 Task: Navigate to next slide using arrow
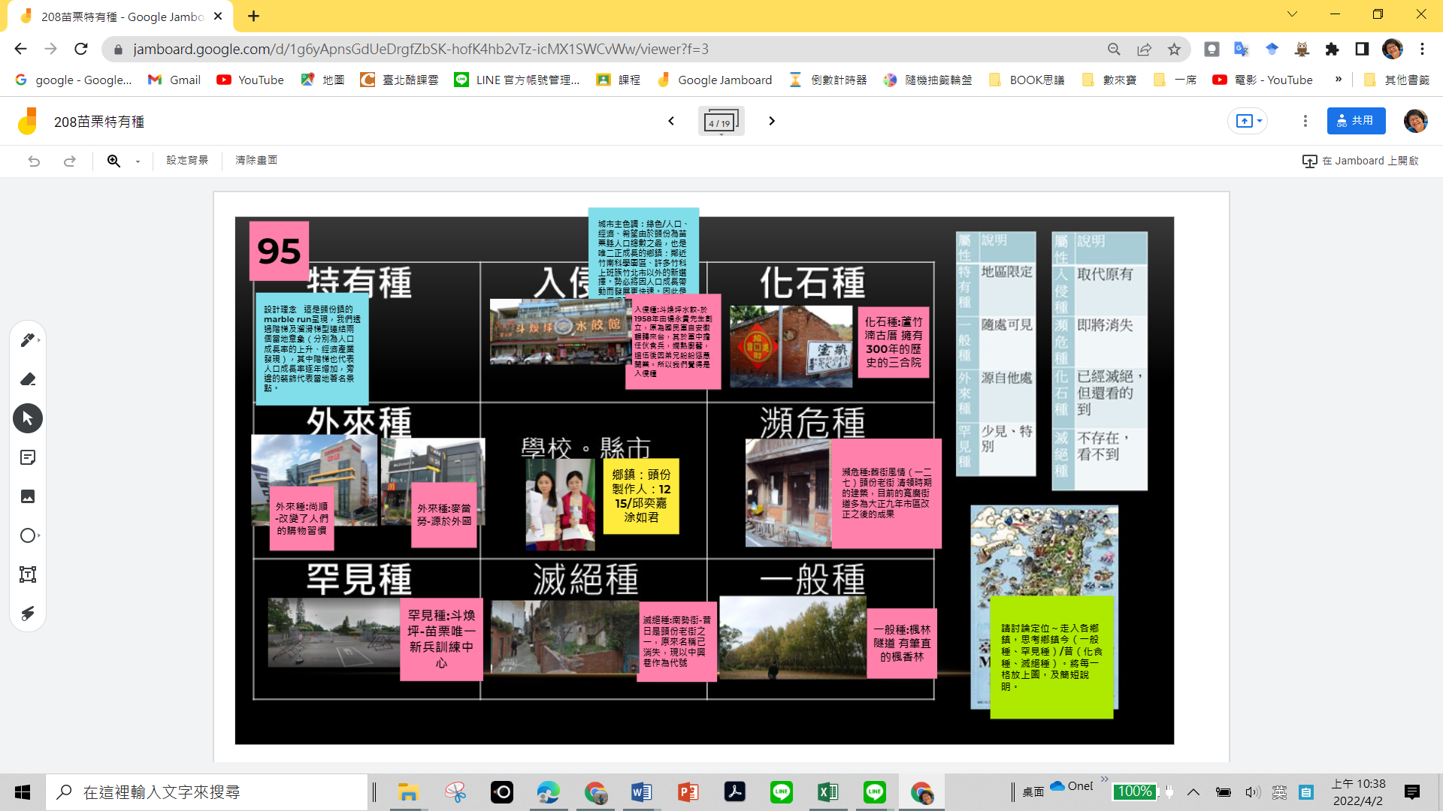[772, 121]
